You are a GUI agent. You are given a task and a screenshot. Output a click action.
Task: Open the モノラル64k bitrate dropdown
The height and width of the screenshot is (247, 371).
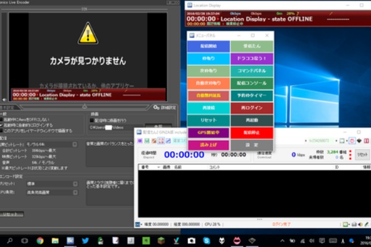pyautogui.click(x=51, y=144)
